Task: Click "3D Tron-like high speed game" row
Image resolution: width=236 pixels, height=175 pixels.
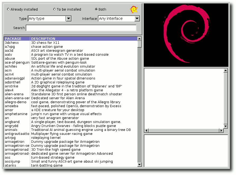Action: 71,150
